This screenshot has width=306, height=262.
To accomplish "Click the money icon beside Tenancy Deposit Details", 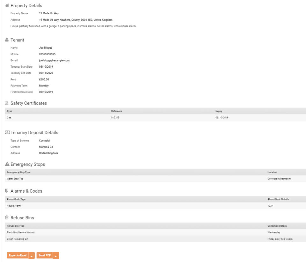I will 7,132.
